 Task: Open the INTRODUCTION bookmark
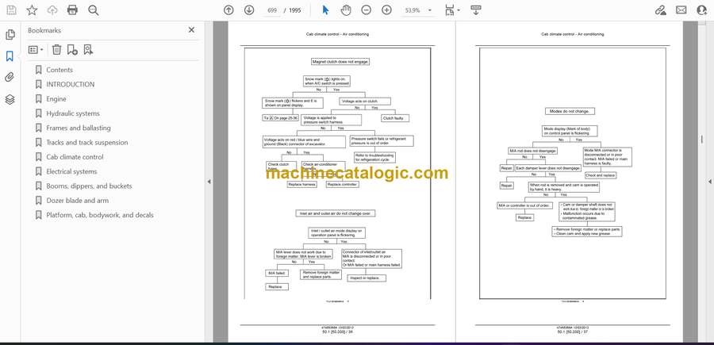(x=70, y=84)
